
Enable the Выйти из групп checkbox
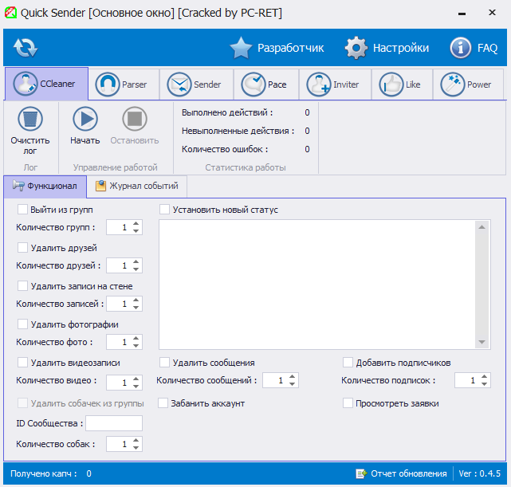click(22, 210)
